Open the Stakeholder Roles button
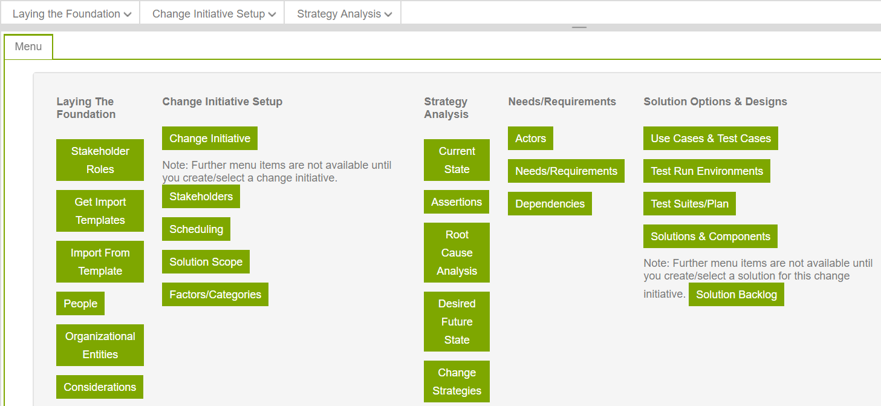881x406 pixels. pyautogui.click(x=100, y=160)
